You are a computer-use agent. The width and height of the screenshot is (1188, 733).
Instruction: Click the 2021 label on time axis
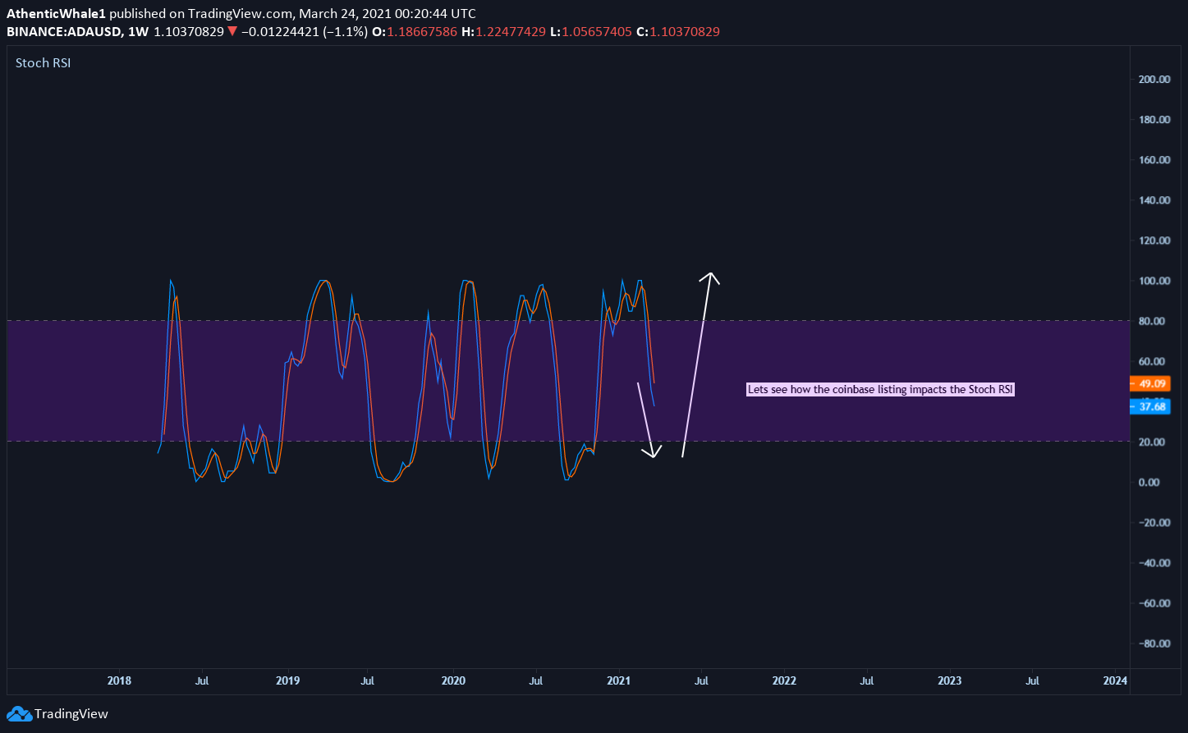(x=618, y=680)
